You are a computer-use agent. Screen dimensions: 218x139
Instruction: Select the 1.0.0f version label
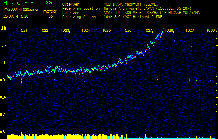[x=48, y=3]
